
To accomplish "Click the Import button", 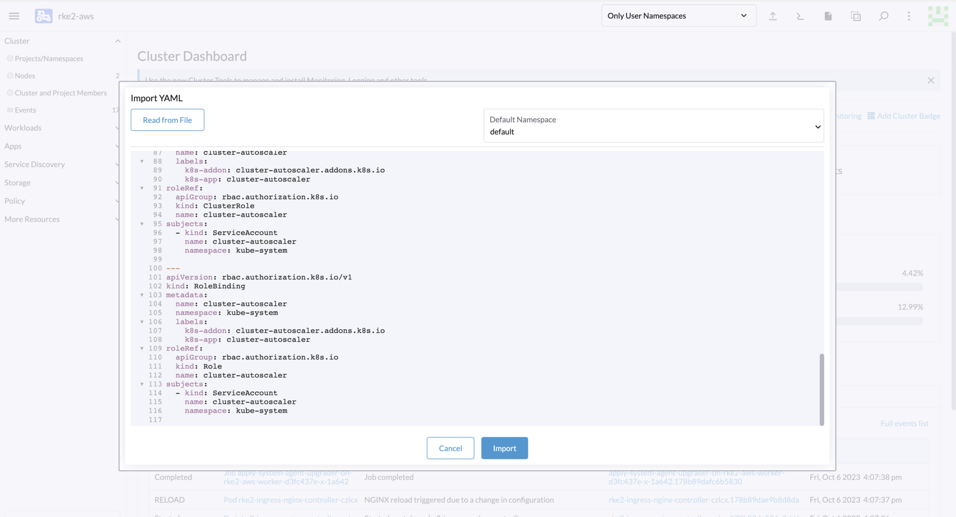I will click(504, 448).
